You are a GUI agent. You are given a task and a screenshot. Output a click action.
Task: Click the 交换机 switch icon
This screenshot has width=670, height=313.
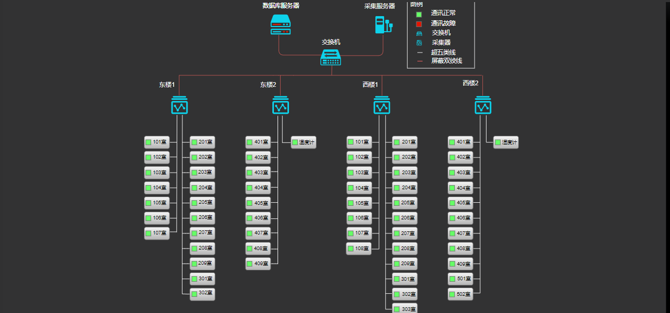pos(331,57)
